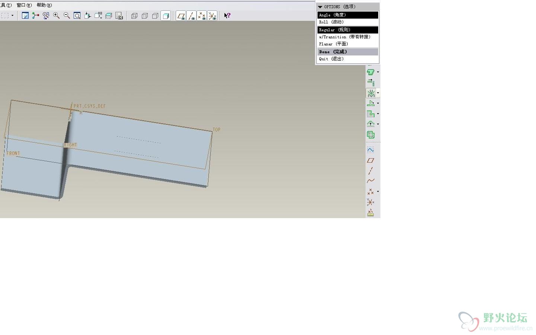Toggle datum axis display
This screenshot has height=335, width=536.
191,16
